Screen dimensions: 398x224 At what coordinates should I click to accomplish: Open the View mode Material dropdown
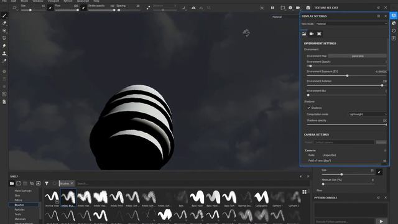[351, 24]
